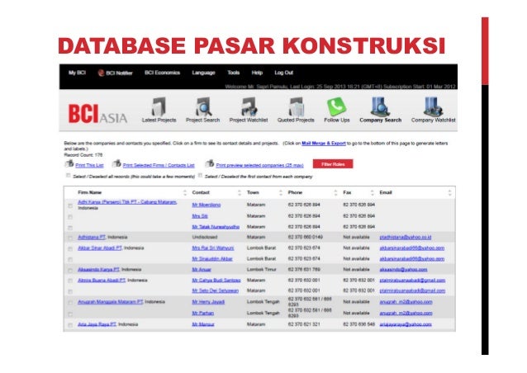Open Anugrah Manggala Mataram PT firm link

[110, 301]
